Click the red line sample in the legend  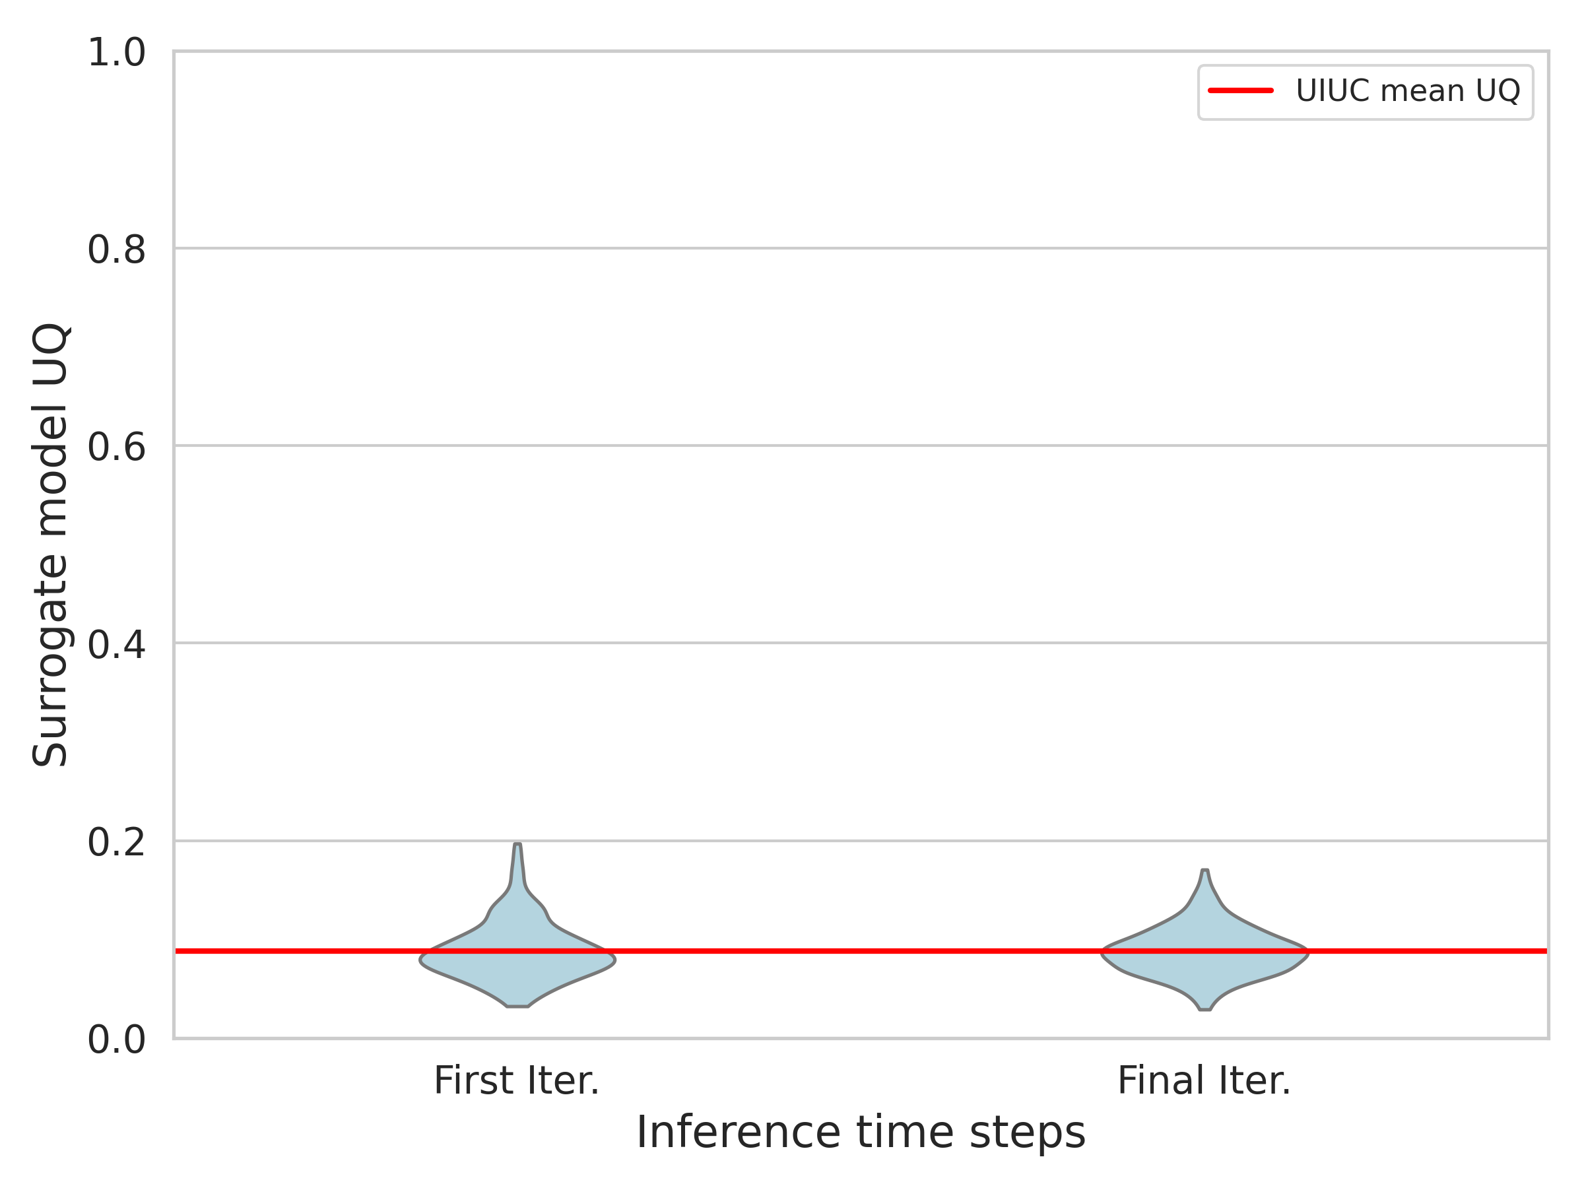(x=1240, y=91)
